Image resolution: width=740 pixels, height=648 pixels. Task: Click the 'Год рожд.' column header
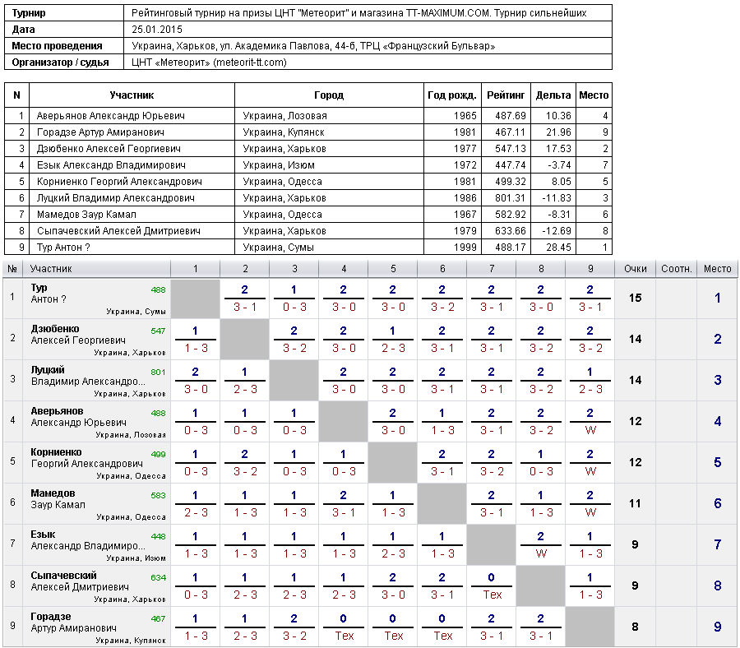pyautogui.click(x=452, y=95)
